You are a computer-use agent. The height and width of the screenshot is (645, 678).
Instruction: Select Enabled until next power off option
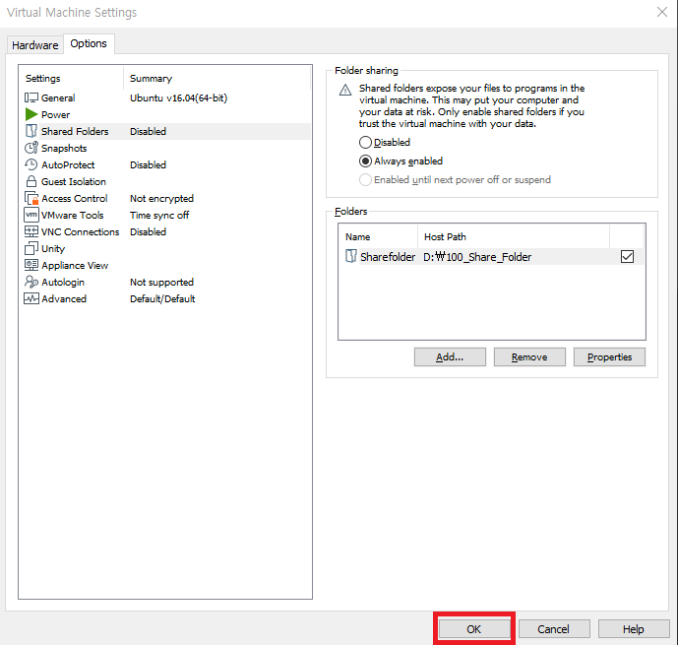365,180
